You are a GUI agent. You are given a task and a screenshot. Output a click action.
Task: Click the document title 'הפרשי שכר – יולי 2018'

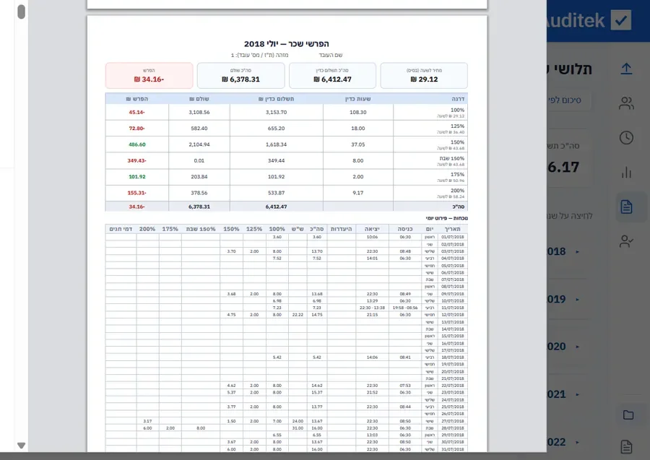point(287,44)
